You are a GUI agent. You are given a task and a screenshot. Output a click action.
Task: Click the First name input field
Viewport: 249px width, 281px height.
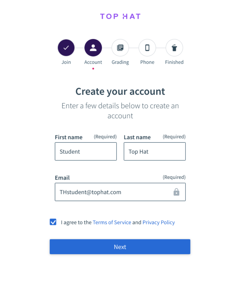(x=86, y=151)
